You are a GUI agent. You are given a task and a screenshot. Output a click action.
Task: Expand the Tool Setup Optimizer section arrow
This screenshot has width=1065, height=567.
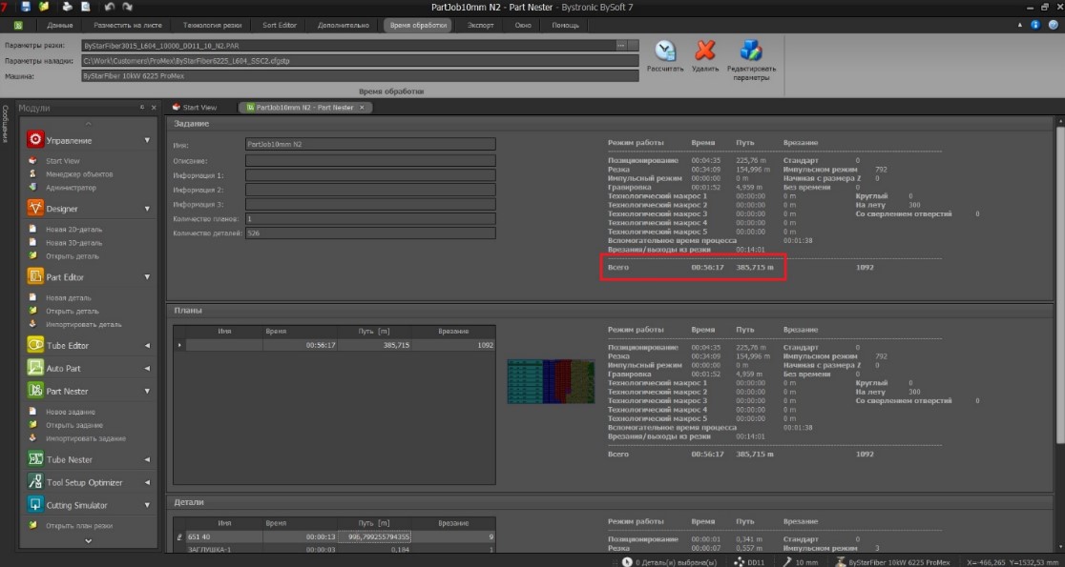point(147,482)
